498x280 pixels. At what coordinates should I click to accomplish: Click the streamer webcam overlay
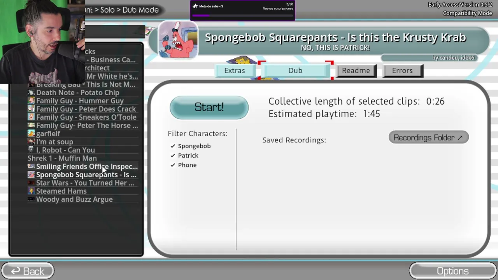[42, 42]
